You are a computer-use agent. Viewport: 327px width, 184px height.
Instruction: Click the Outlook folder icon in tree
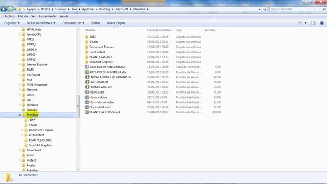[x=24, y=110]
